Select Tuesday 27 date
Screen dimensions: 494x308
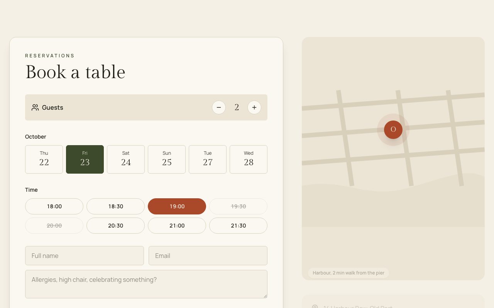(208, 159)
